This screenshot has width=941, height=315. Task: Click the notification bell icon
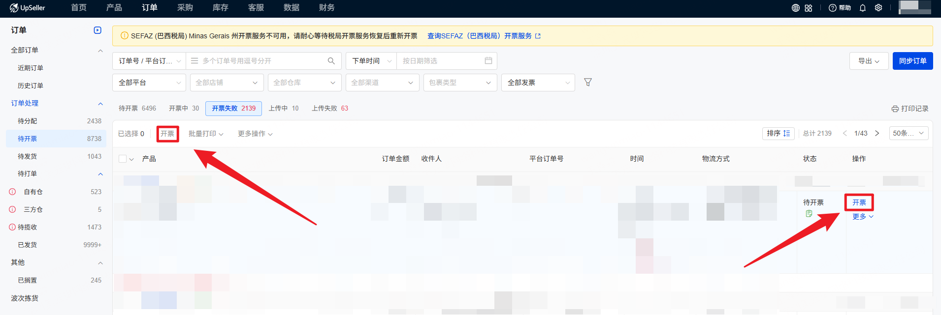(863, 8)
